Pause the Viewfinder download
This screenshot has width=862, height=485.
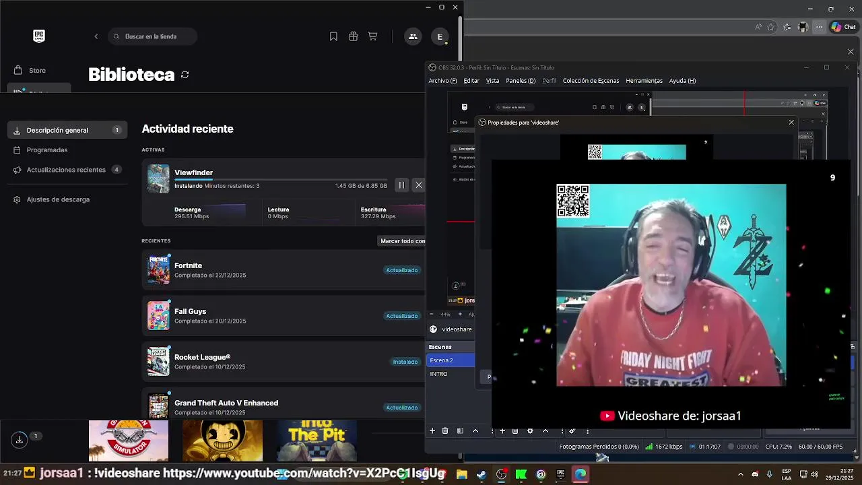click(401, 185)
